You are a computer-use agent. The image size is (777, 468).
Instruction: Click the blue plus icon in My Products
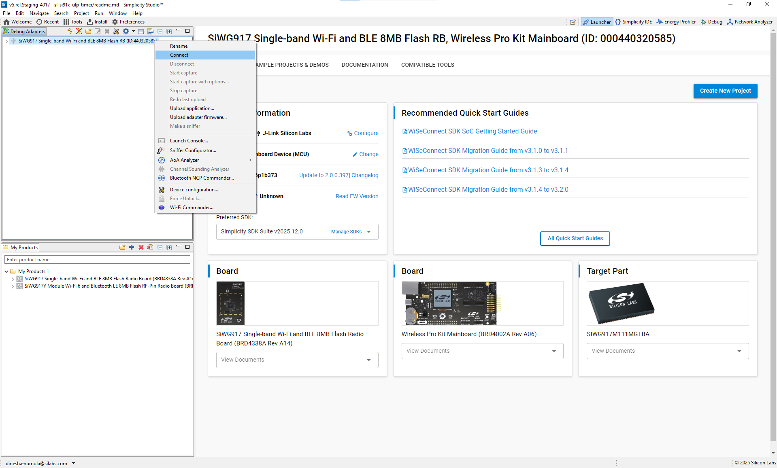pyautogui.click(x=132, y=247)
